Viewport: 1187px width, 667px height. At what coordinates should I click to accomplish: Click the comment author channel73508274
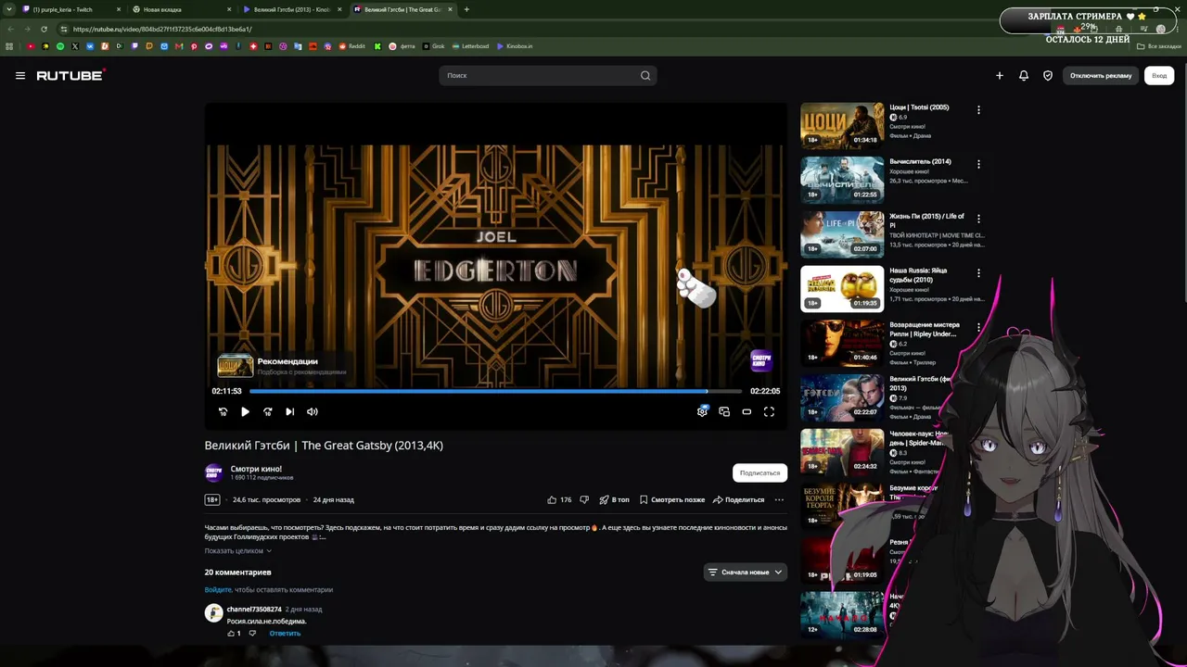pyautogui.click(x=254, y=610)
